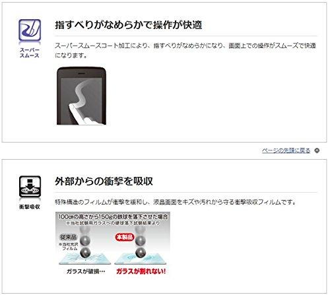
Task: Click the red ガラスが割れない! caption
Action: pyautogui.click(x=141, y=271)
